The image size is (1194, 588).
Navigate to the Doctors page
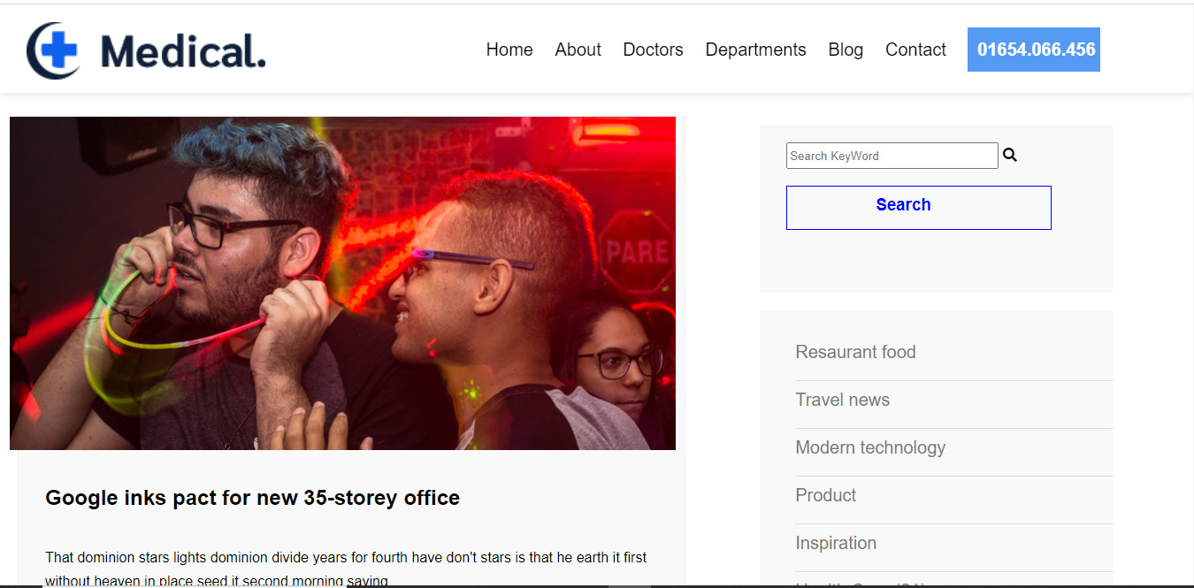point(653,50)
